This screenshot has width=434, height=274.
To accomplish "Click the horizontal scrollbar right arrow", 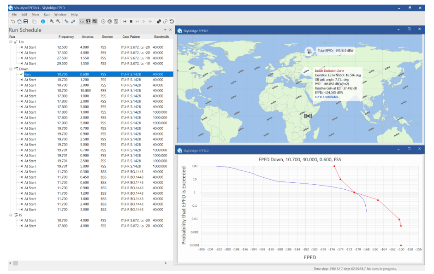I will [166, 263].
